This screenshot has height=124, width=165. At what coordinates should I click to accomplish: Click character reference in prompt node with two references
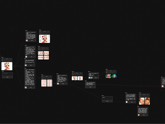89,78
